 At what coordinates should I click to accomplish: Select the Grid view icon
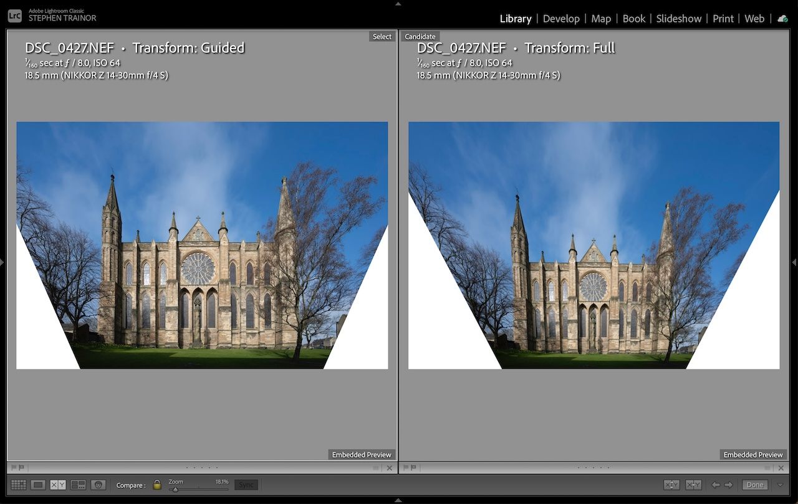[19, 484]
